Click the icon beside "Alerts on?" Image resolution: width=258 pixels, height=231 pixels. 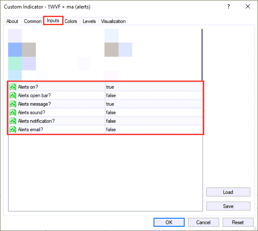[x=13, y=87]
